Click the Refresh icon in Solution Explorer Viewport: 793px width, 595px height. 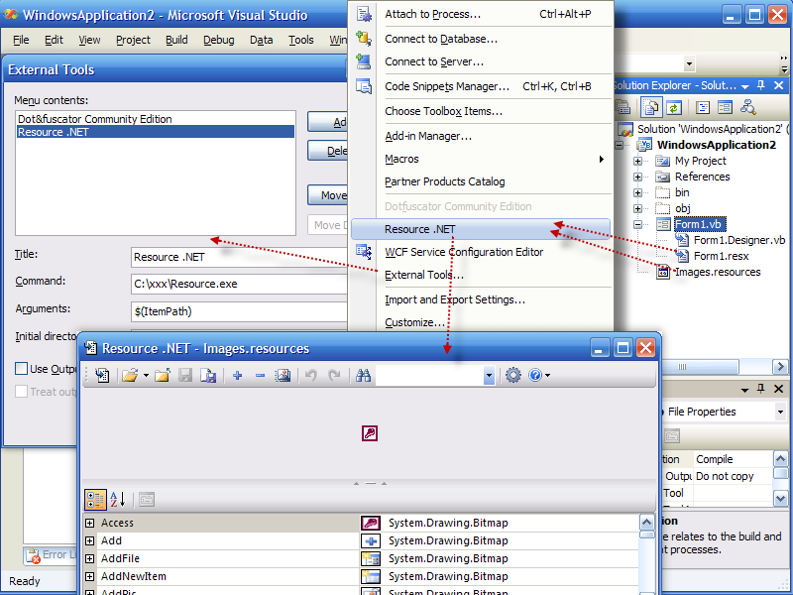[x=674, y=107]
